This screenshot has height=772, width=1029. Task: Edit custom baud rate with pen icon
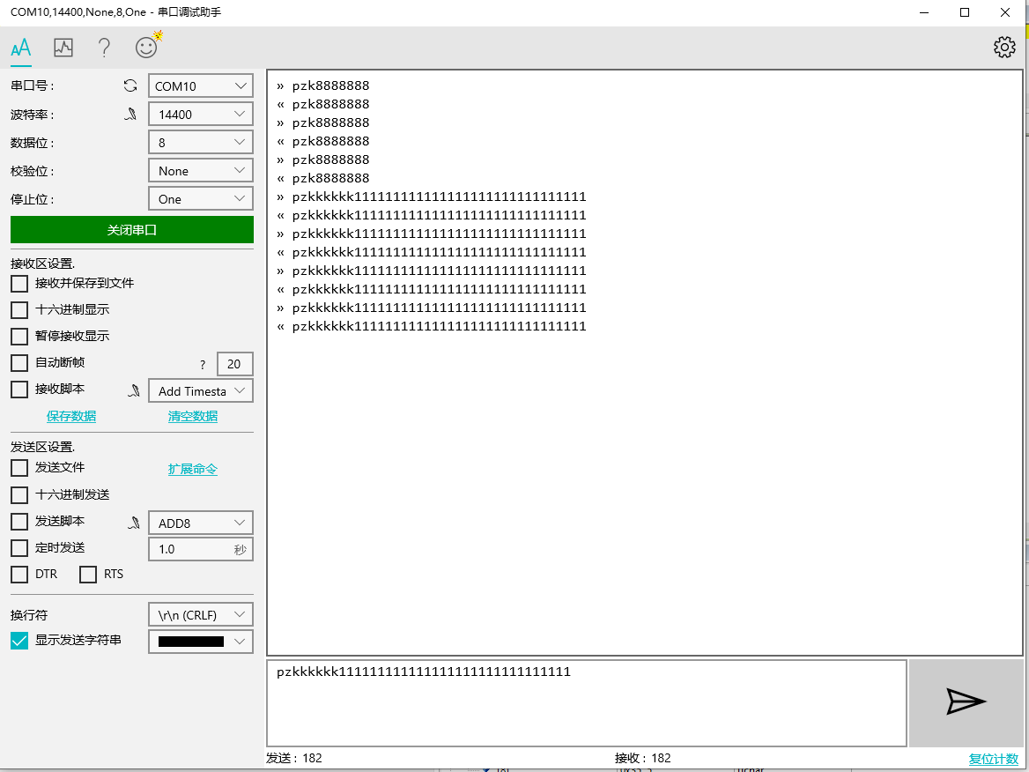(x=130, y=114)
